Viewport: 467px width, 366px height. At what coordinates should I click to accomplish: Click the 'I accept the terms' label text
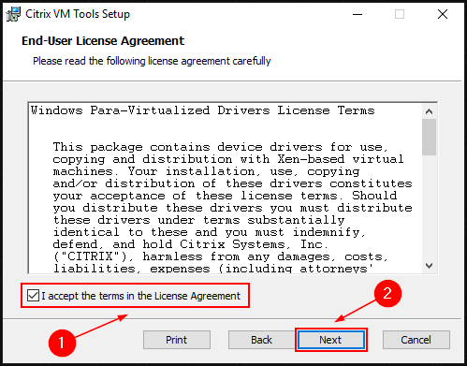pos(140,296)
